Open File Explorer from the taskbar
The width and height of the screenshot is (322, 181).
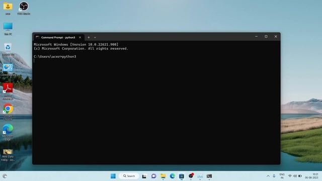pyautogui.click(x=163, y=176)
